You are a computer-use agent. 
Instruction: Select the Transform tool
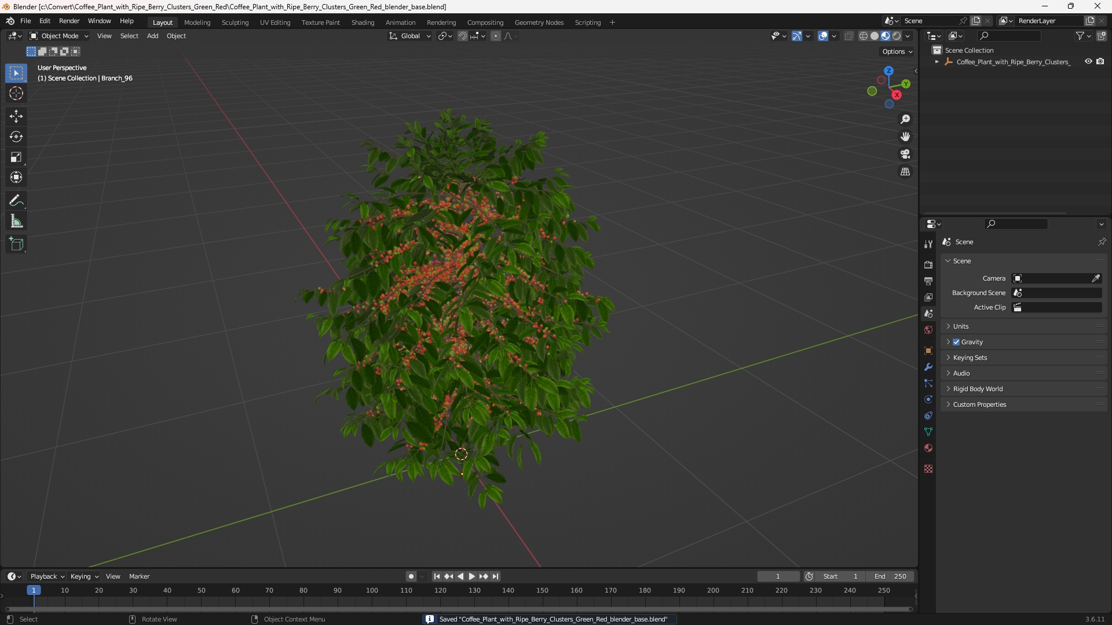tap(16, 177)
